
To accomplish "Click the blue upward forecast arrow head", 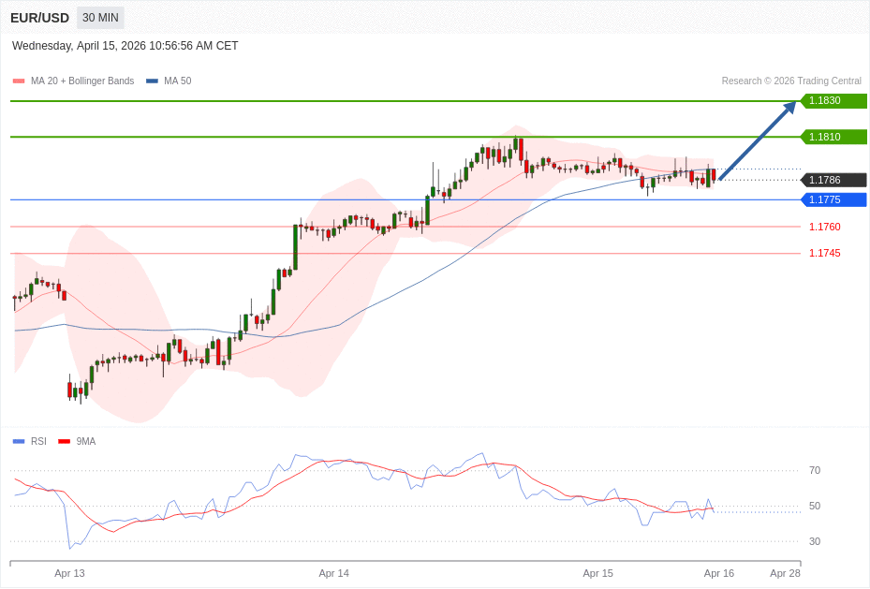I will pos(789,108).
